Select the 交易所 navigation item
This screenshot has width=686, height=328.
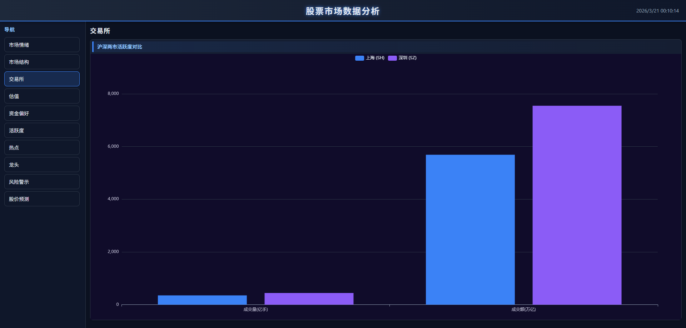(x=42, y=79)
